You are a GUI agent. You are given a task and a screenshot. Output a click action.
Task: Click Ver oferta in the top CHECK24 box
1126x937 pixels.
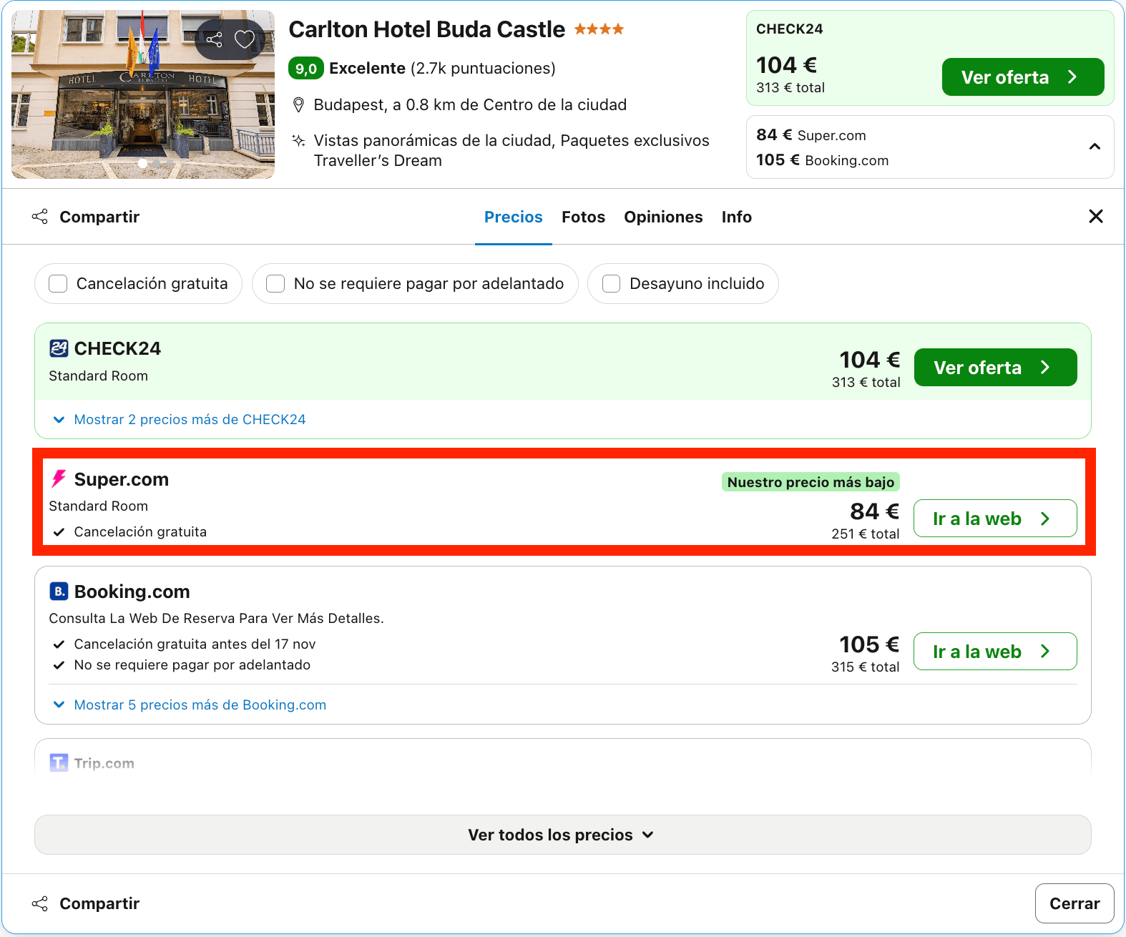[1022, 77]
